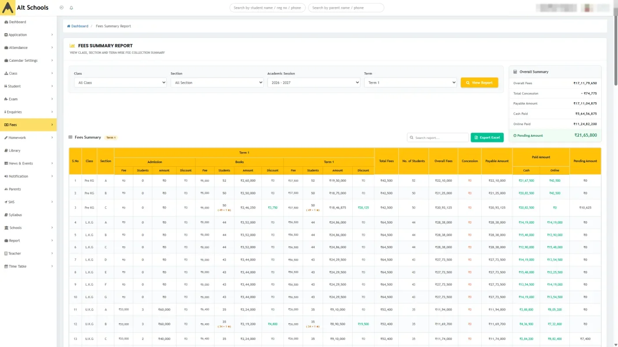Expand the Fees menu chevron
The width and height of the screenshot is (618, 347).
pos(52,125)
